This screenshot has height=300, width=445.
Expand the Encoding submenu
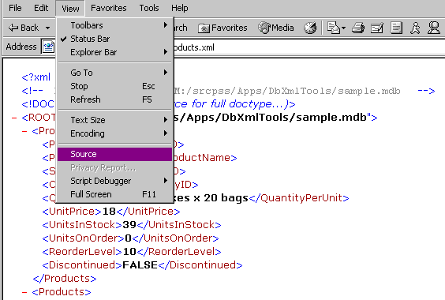pos(115,133)
